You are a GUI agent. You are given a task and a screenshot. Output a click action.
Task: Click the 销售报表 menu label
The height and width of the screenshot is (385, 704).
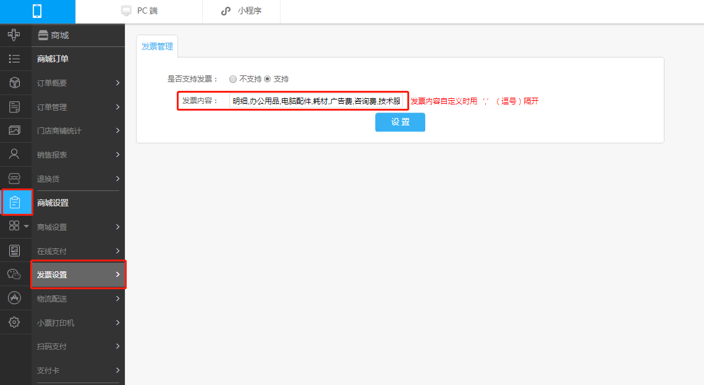[52, 155]
